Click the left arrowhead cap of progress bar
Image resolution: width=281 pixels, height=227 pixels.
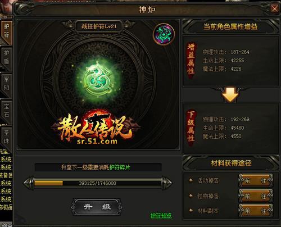29,183
